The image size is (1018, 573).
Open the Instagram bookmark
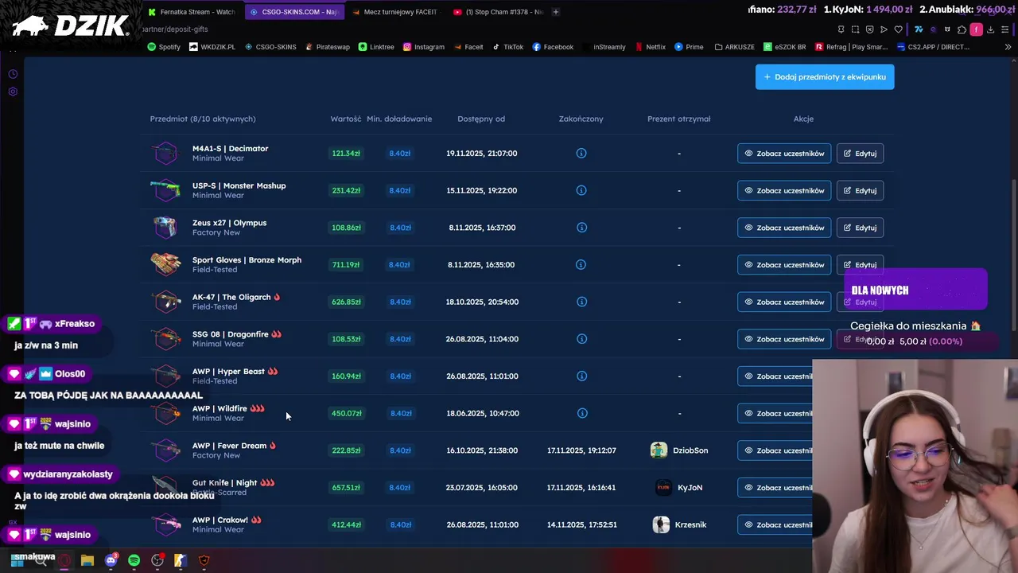[x=424, y=47]
